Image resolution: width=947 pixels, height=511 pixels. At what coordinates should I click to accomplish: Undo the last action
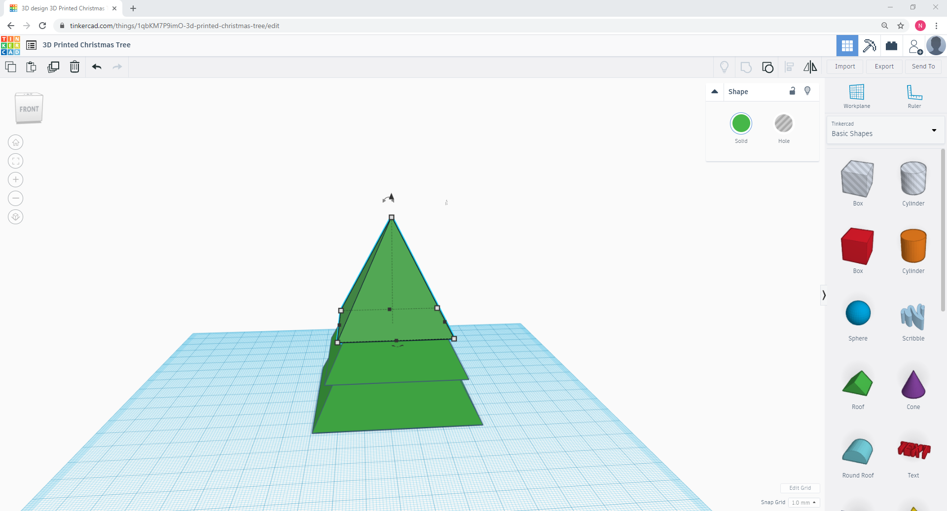click(97, 67)
